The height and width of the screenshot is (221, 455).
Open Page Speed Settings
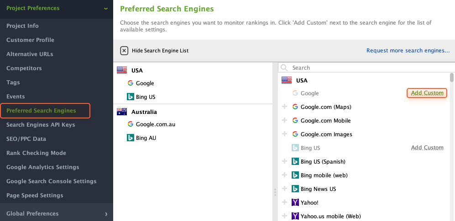click(x=35, y=195)
